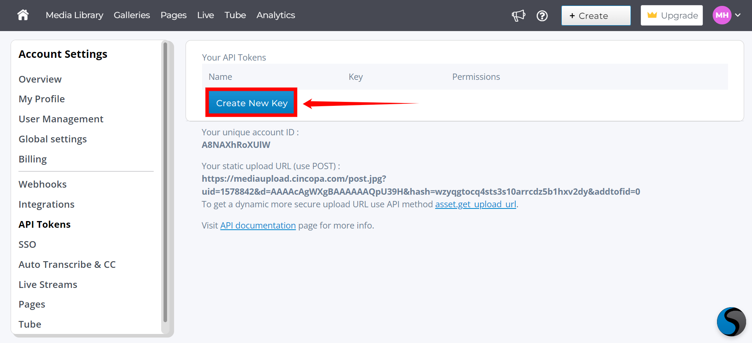The width and height of the screenshot is (752, 343).
Task: Open the chat widget bubble
Action: tap(731, 321)
